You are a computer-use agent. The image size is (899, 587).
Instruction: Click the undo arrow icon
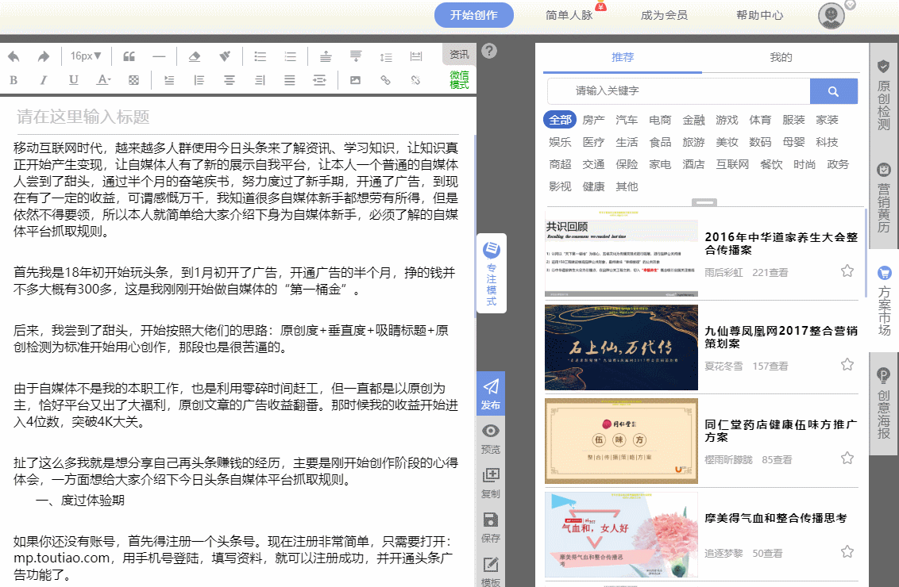[x=14, y=56]
